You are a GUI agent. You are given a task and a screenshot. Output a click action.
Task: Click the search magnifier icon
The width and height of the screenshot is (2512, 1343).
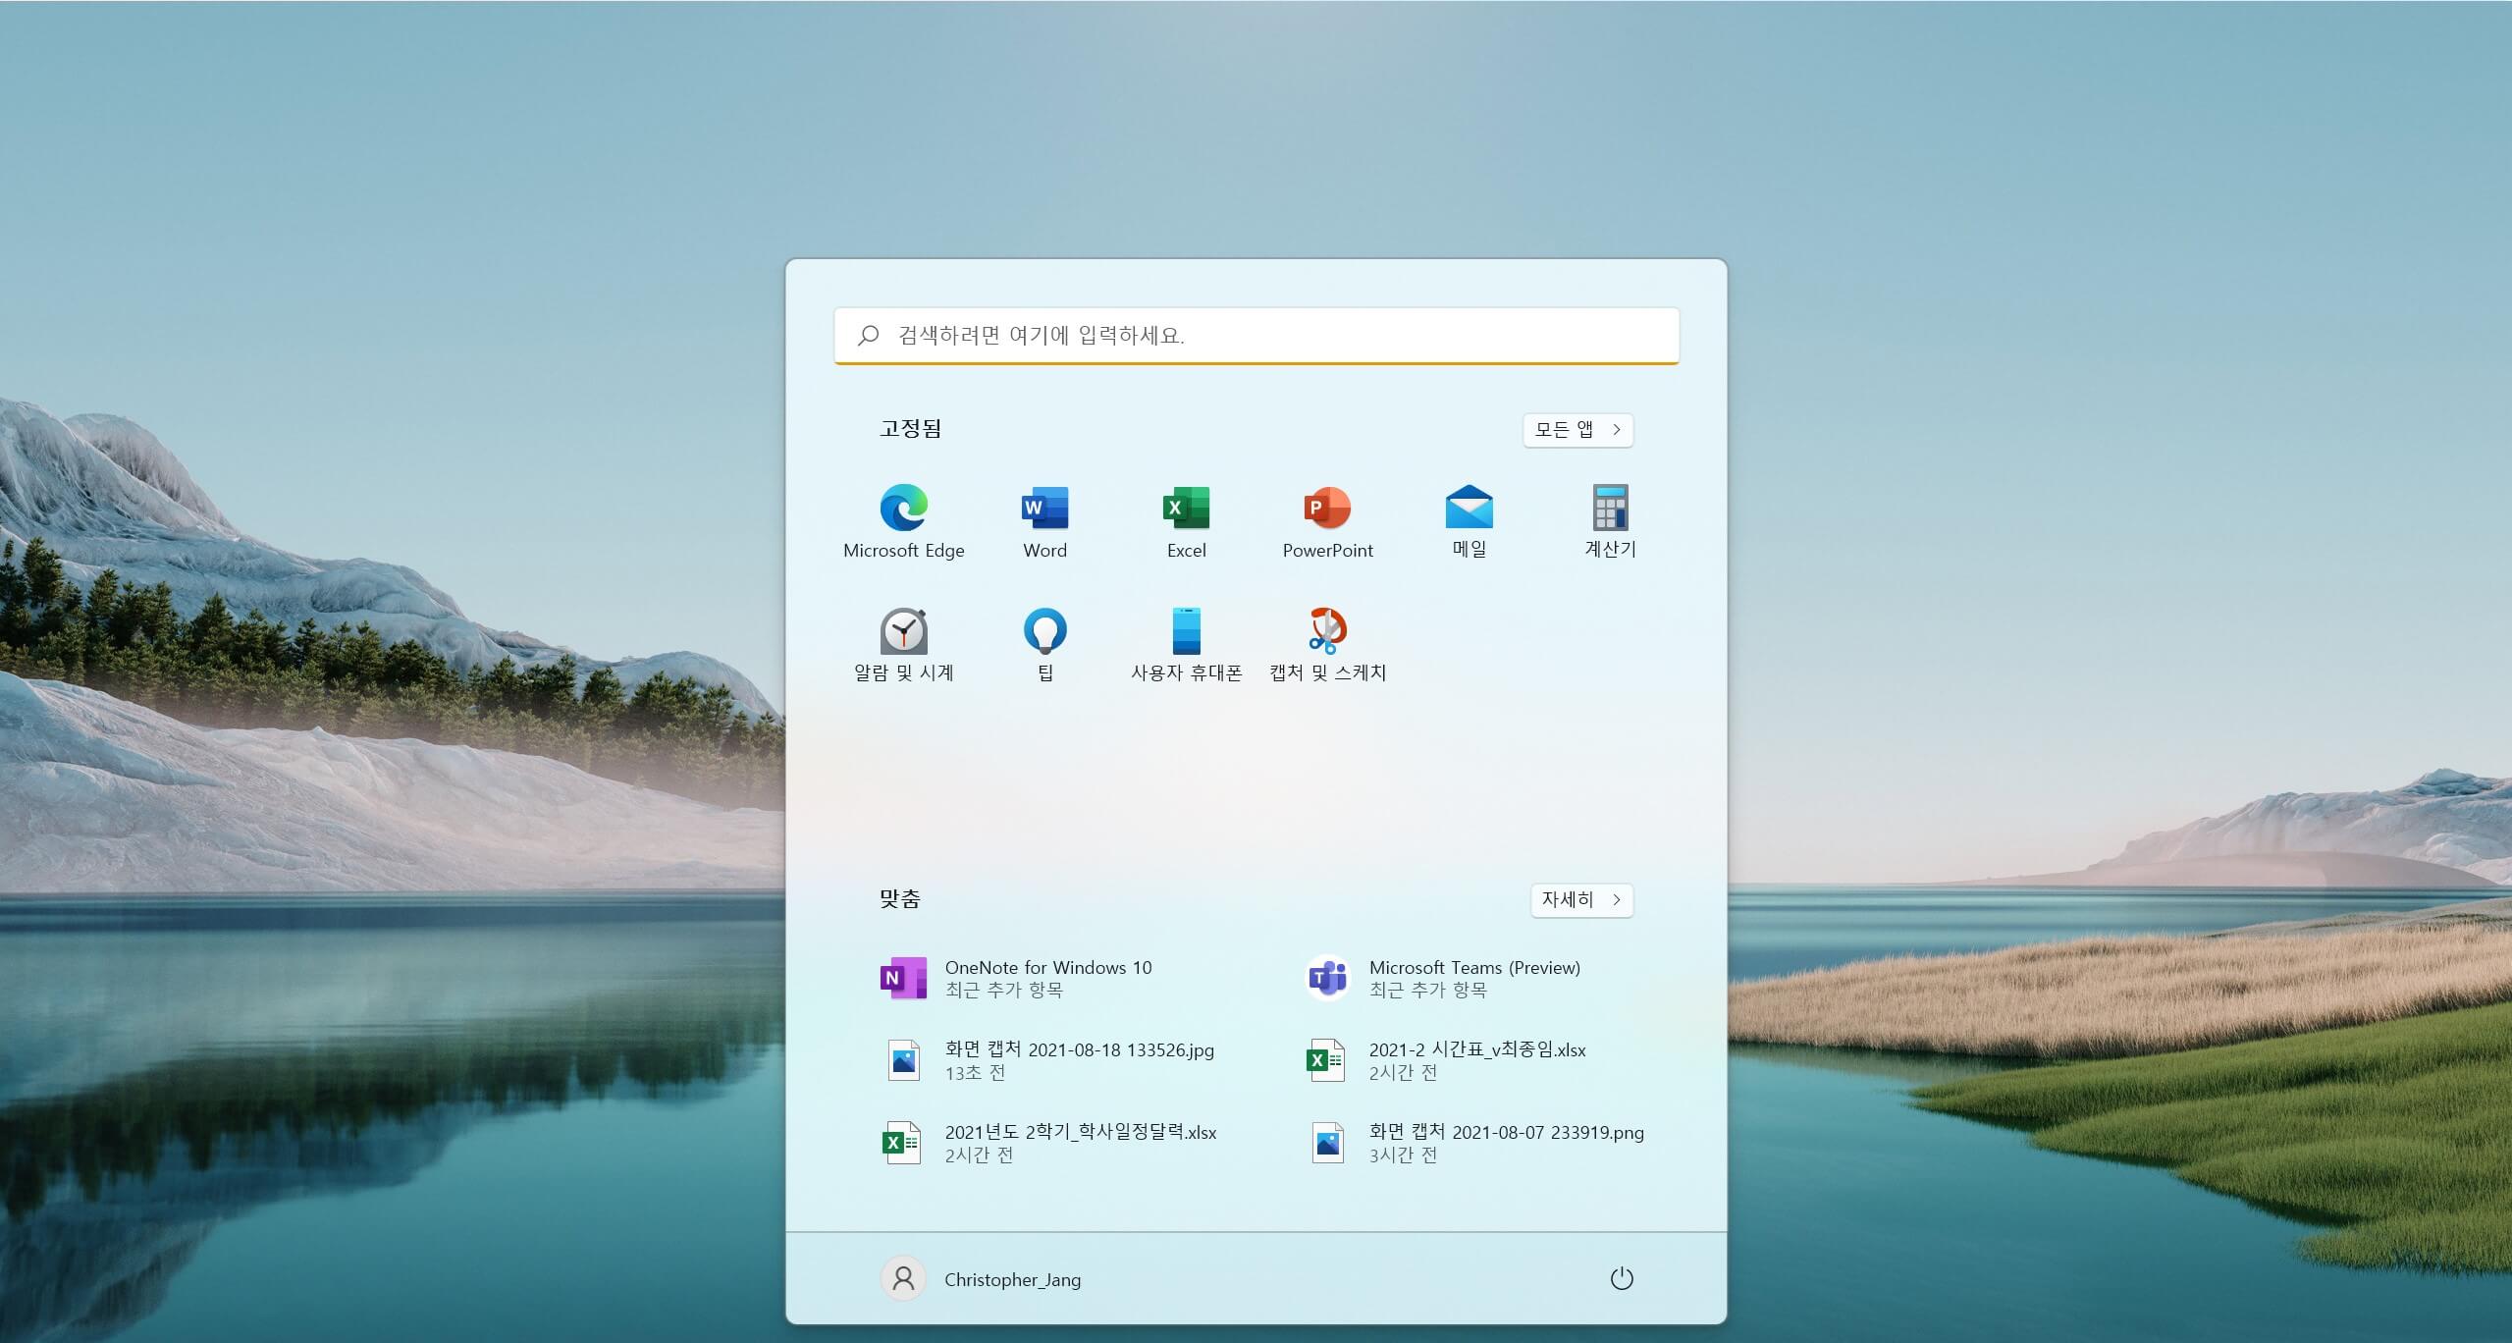click(868, 336)
